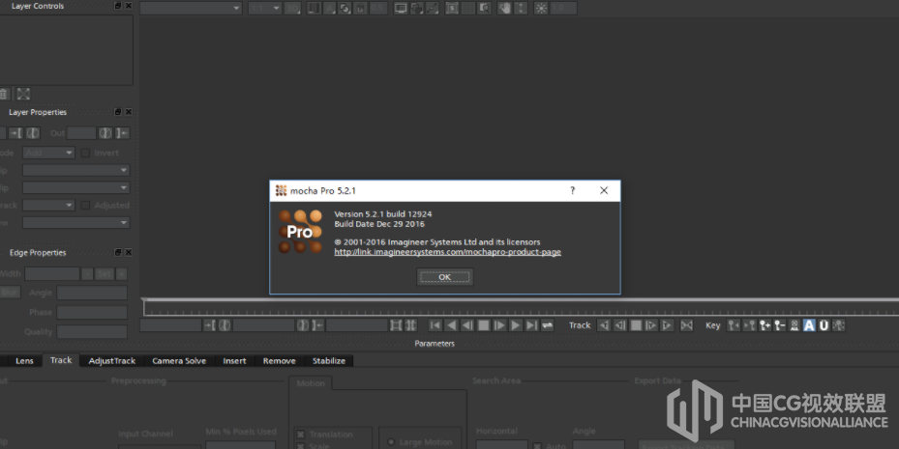Viewport: 899px width, 449px height.
Task: Go to next keyframe icon
Action: (x=749, y=325)
